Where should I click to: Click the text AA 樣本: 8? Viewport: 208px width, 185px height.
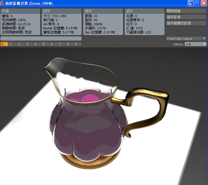point(51,24)
